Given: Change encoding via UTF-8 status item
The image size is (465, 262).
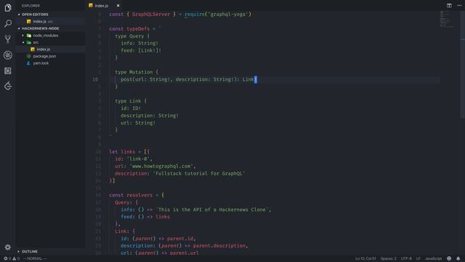Looking at the screenshot, I should click(406, 258).
